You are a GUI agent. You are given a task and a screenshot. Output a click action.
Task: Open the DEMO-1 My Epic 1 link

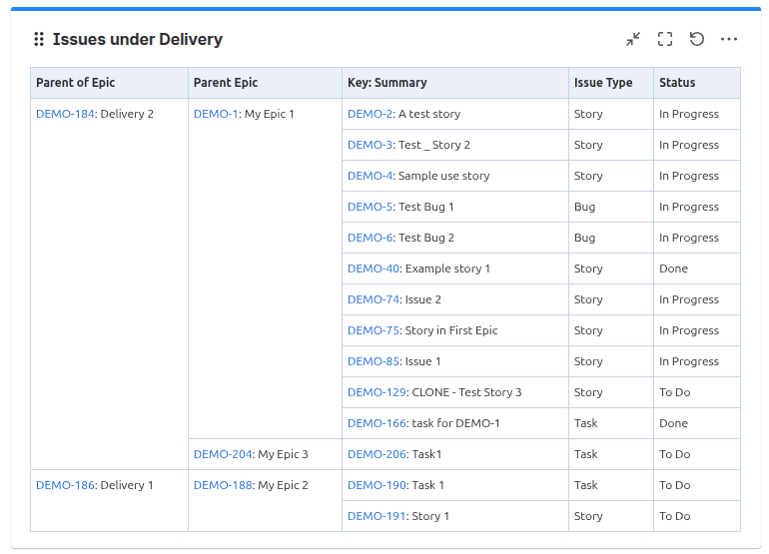[216, 114]
